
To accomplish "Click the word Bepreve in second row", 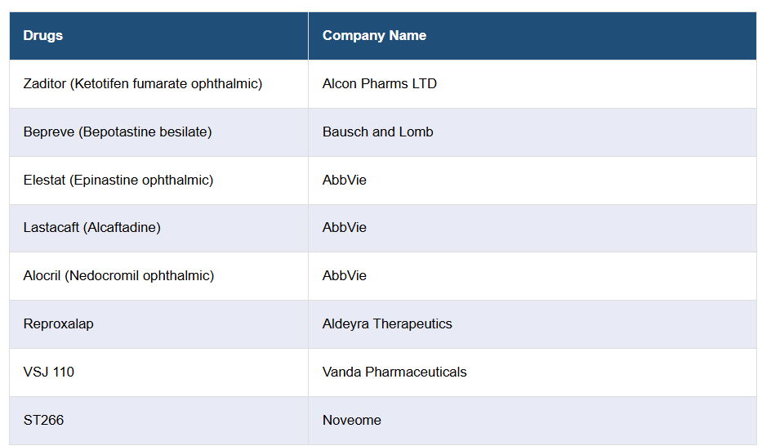I will click(x=49, y=132).
